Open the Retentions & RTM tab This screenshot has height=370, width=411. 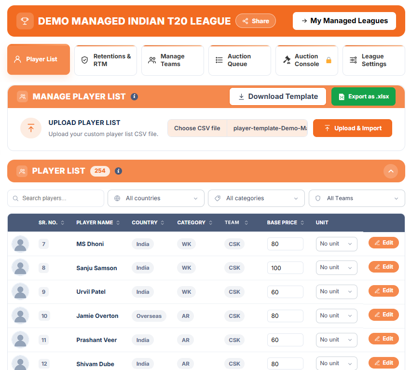[106, 60]
